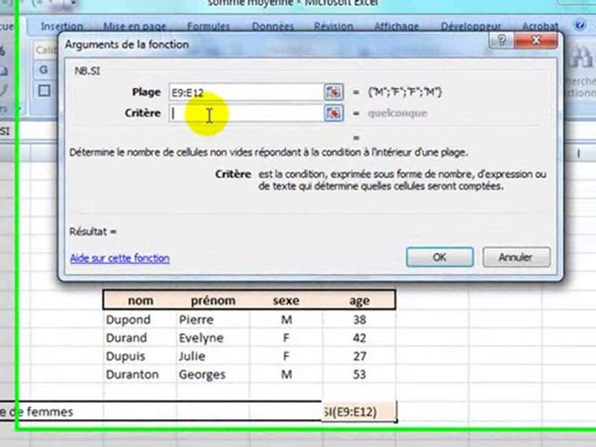The height and width of the screenshot is (447, 596).
Task: Click the Annuler button
Action: click(x=516, y=257)
